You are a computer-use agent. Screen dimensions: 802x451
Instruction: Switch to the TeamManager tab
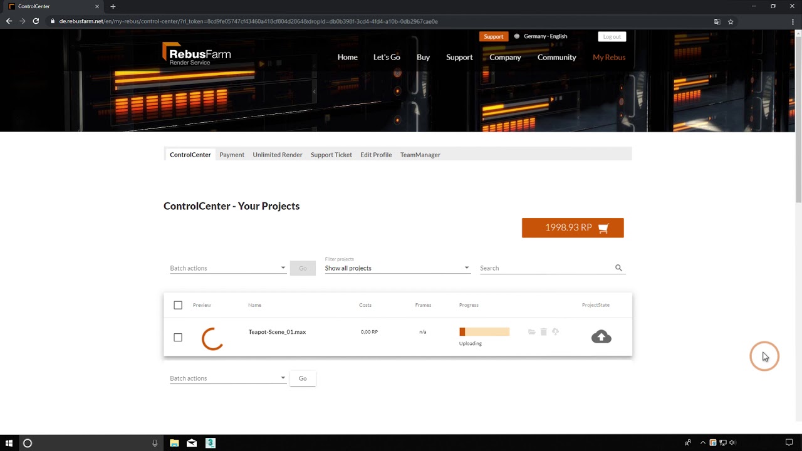click(x=420, y=155)
